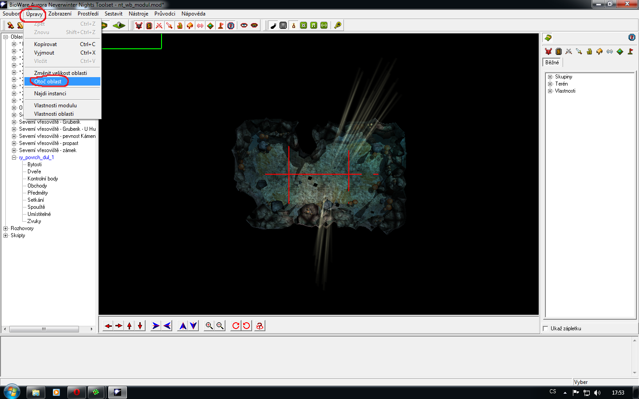Click the Windows Start button
Viewport: 639px width, 399px height.
coord(12,392)
